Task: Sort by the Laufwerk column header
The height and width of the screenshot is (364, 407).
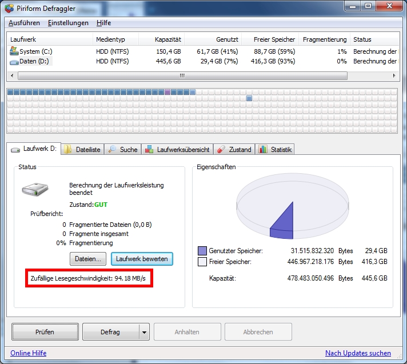Action: click(50, 39)
